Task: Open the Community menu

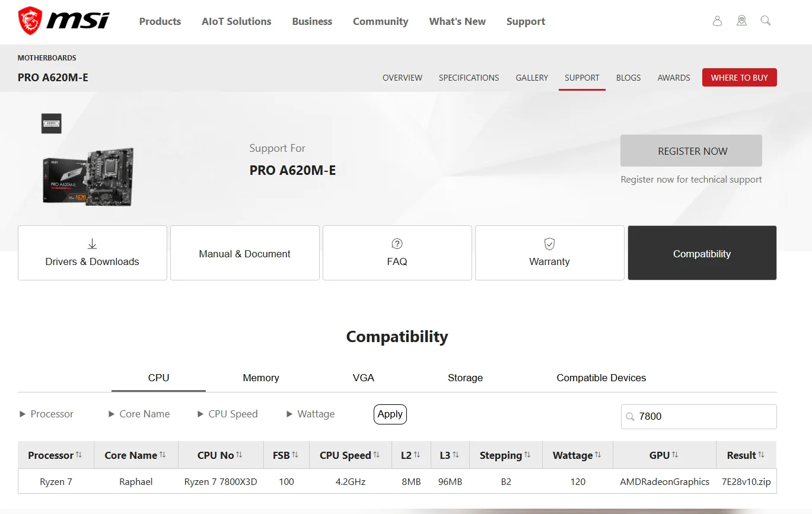Action: click(x=381, y=21)
